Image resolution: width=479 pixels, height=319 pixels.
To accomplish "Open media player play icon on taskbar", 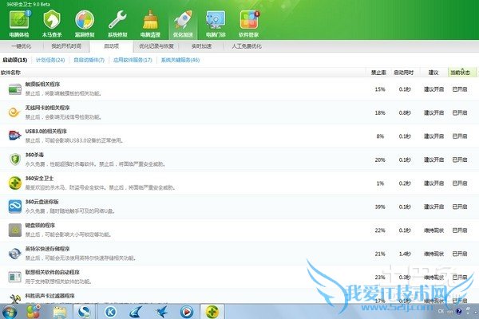I will 186,312.
